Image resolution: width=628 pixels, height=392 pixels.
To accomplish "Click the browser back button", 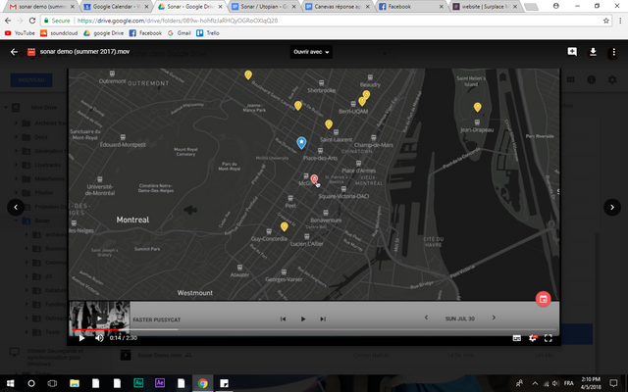I will coord(8,21).
